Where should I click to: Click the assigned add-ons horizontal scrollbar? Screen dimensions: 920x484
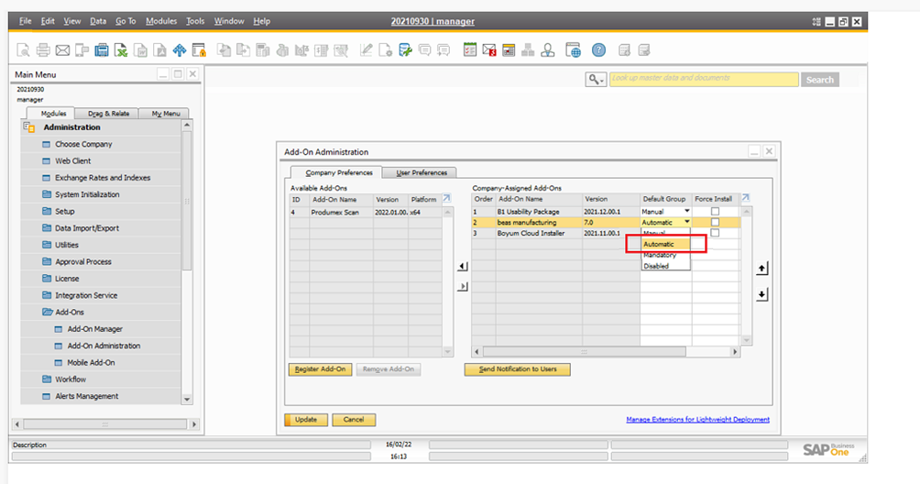coord(605,351)
